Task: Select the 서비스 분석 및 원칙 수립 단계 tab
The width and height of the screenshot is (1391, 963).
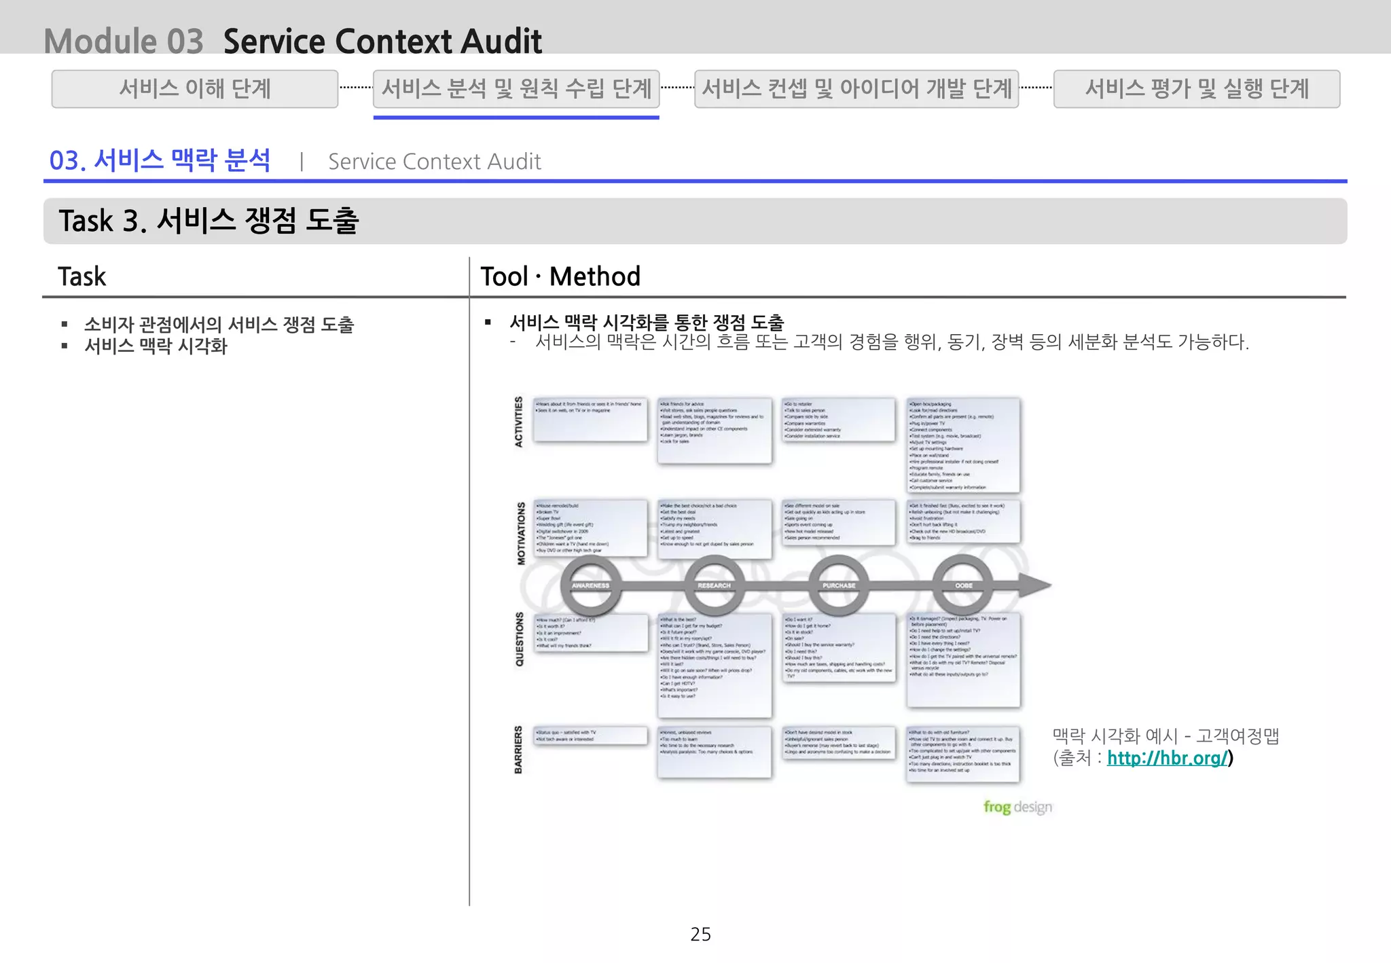Action: click(516, 89)
